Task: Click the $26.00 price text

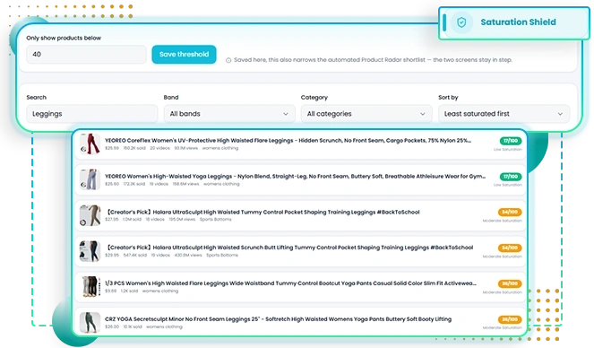Action: click(x=112, y=326)
